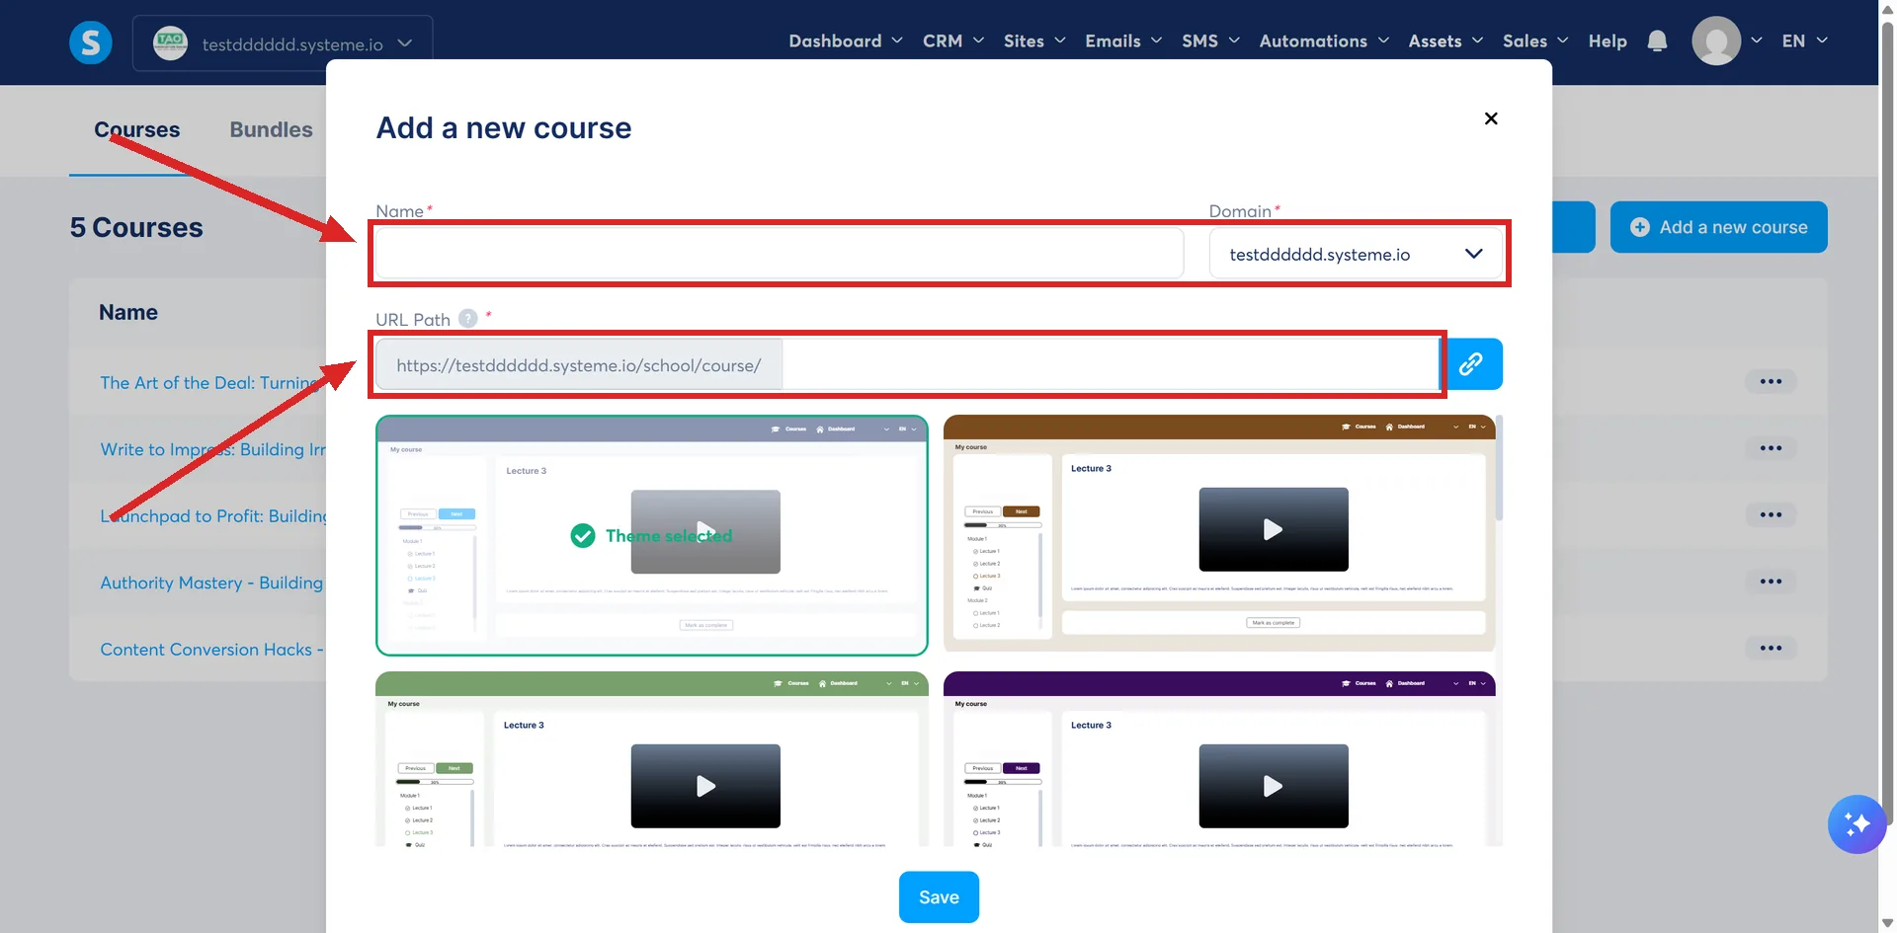The width and height of the screenshot is (1897, 933).
Task: Open the notifications bell
Action: pos(1657,41)
